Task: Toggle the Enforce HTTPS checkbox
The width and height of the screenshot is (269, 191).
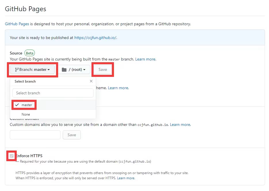Action: click(x=12, y=156)
